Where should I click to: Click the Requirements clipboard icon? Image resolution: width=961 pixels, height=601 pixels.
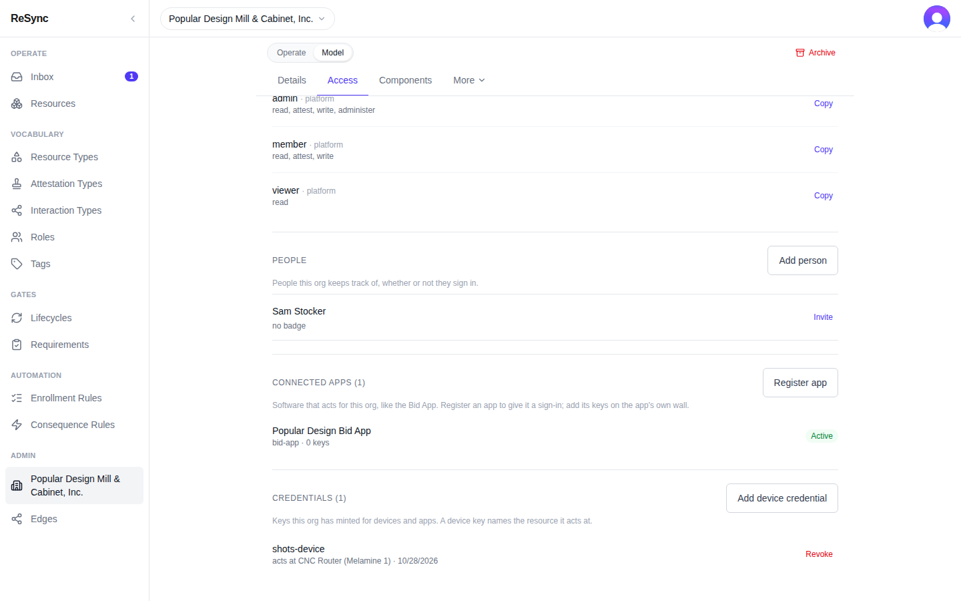click(x=17, y=345)
